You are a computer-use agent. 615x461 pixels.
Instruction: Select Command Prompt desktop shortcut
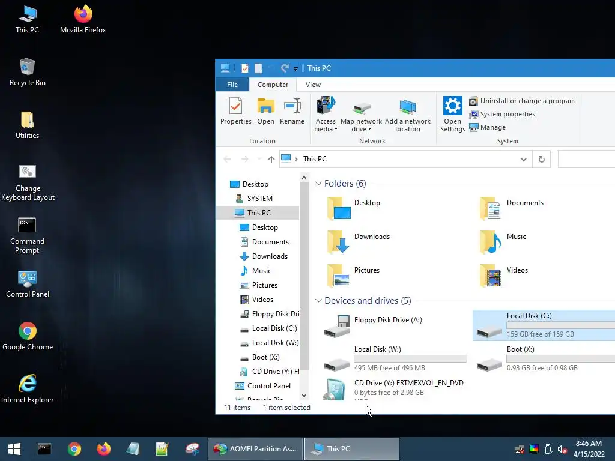pos(28,235)
